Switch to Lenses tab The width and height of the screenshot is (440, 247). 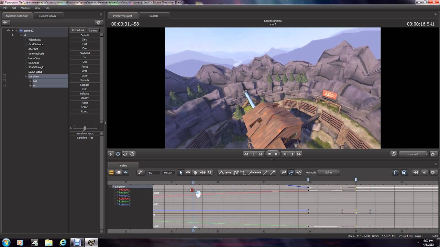[93, 30]
